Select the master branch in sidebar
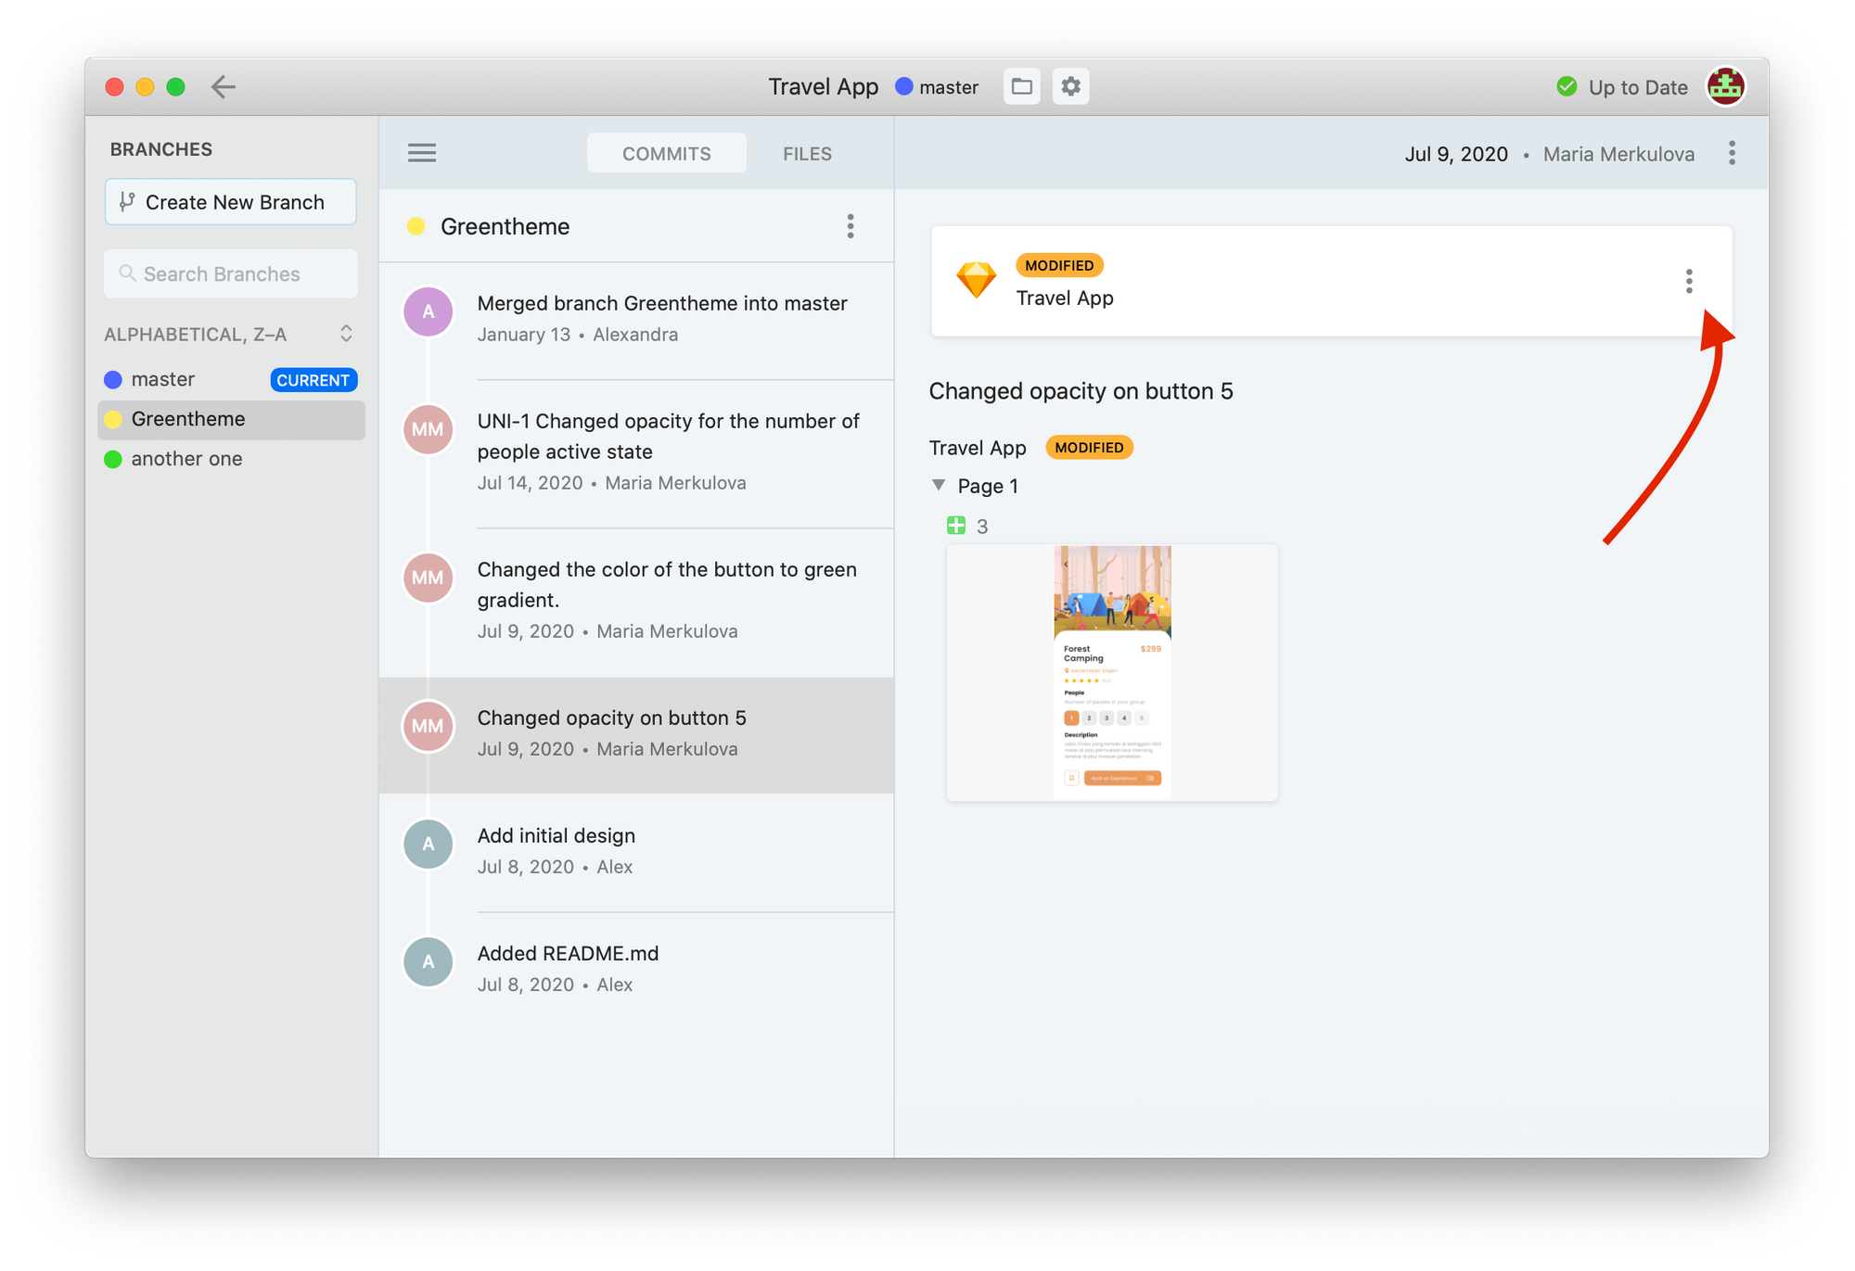This screenshot has height=1271, width=1855. click(231, 379)
